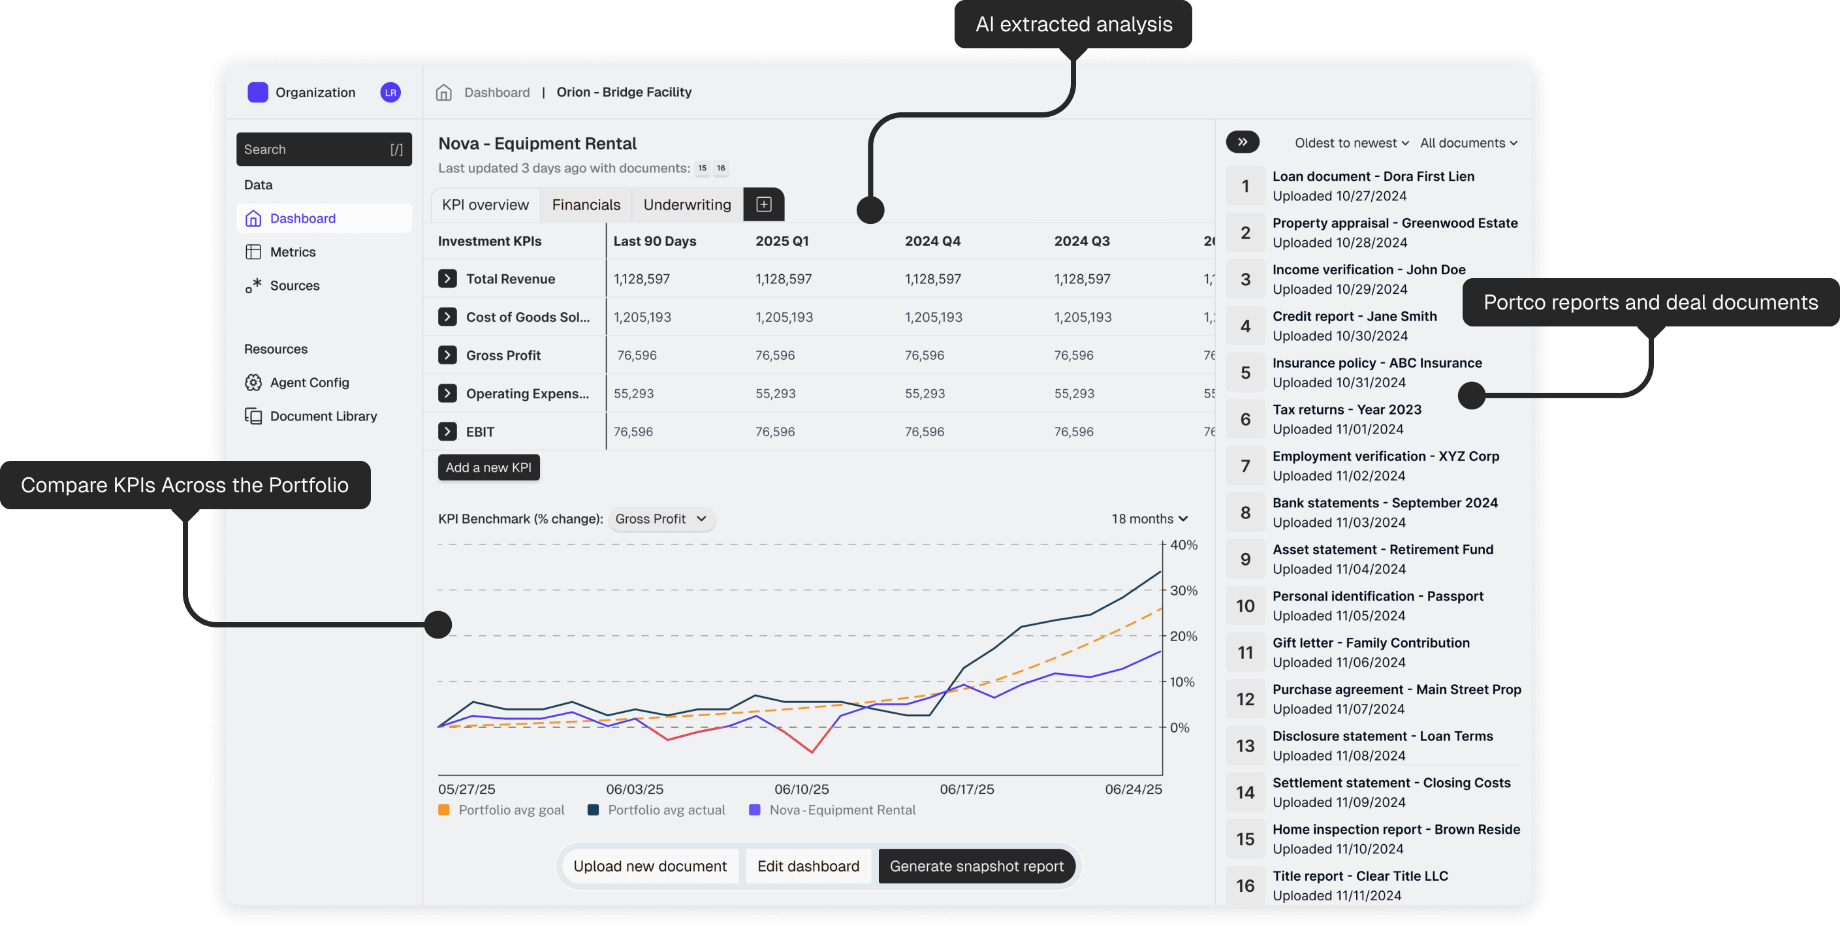The image size is (1840, 931).
Task: Click the orange Portfolio avg goal swatch
Action: (x=443, y=810)
